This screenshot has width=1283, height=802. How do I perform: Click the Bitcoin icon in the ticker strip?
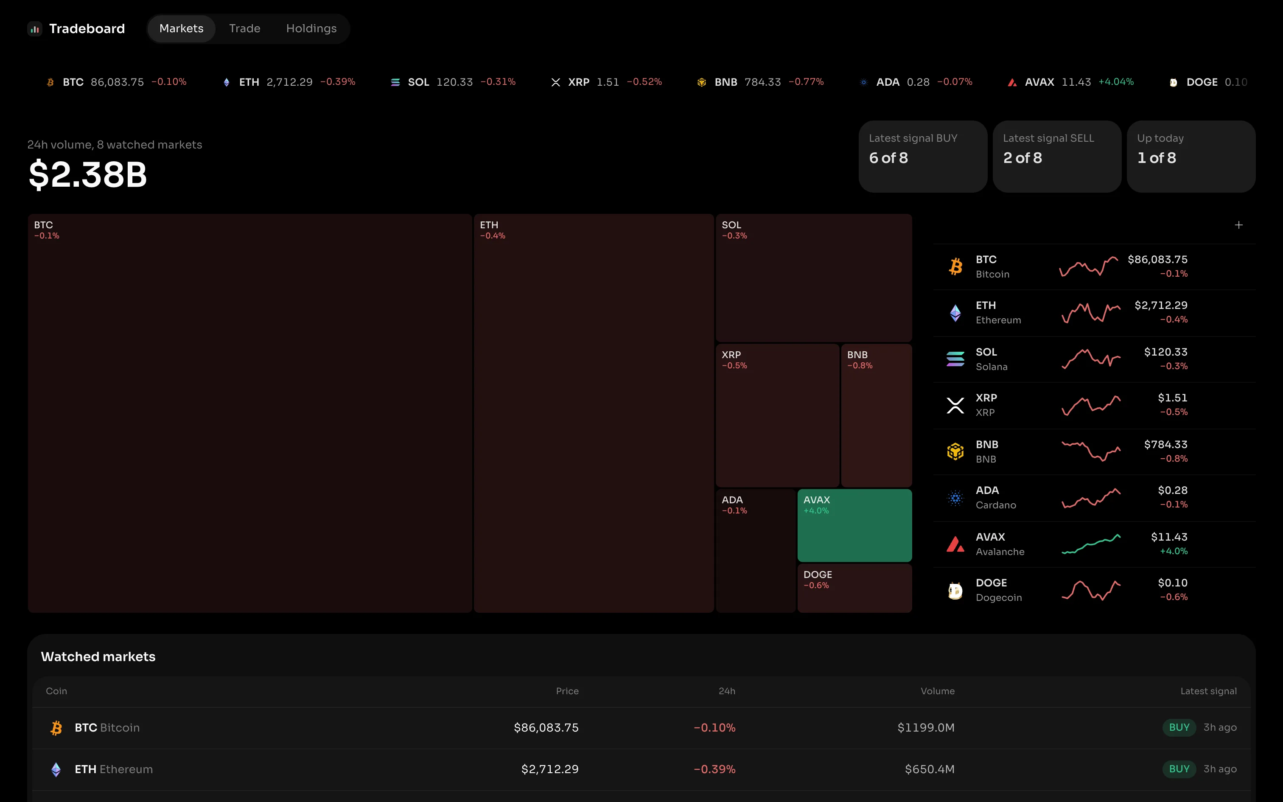50,82
